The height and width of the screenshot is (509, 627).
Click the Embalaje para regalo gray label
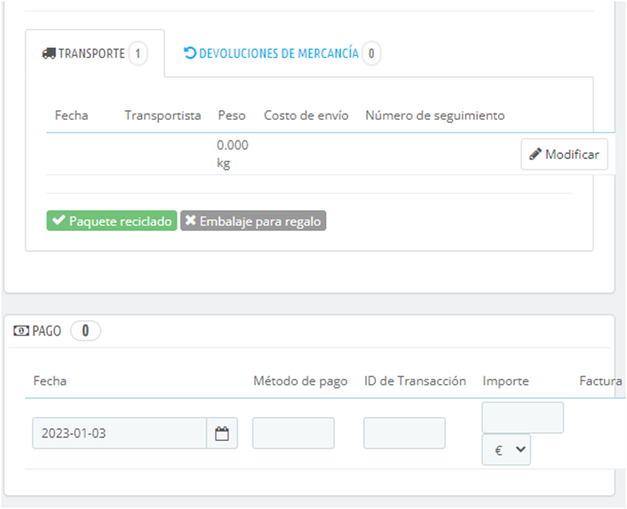pos(253,221)
